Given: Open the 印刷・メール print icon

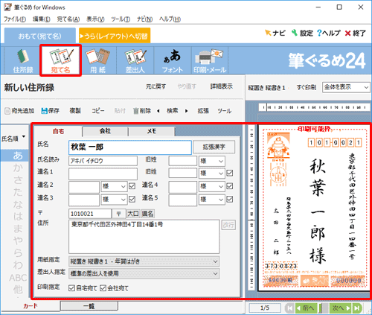Looking at the screenshot, I should click(210, 60).
